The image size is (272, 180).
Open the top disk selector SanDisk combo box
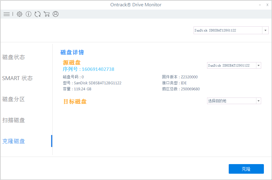[231, 30]
